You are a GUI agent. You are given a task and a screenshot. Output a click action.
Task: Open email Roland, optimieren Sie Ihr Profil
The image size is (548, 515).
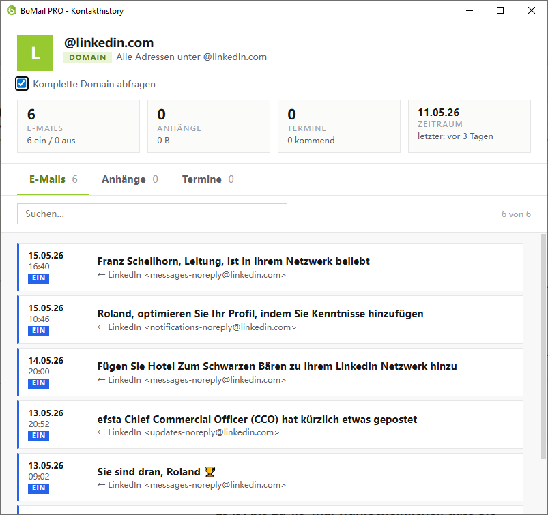point(270,319)
